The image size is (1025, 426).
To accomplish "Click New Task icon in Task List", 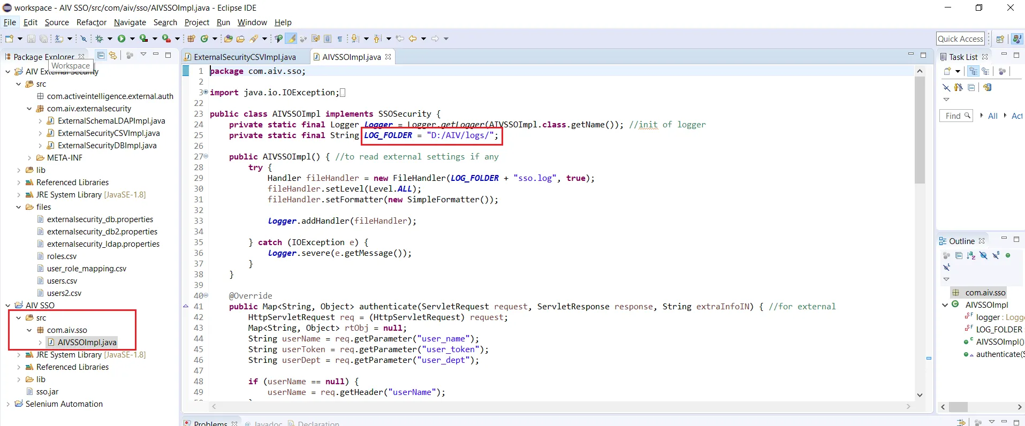I will click(947, 71).
